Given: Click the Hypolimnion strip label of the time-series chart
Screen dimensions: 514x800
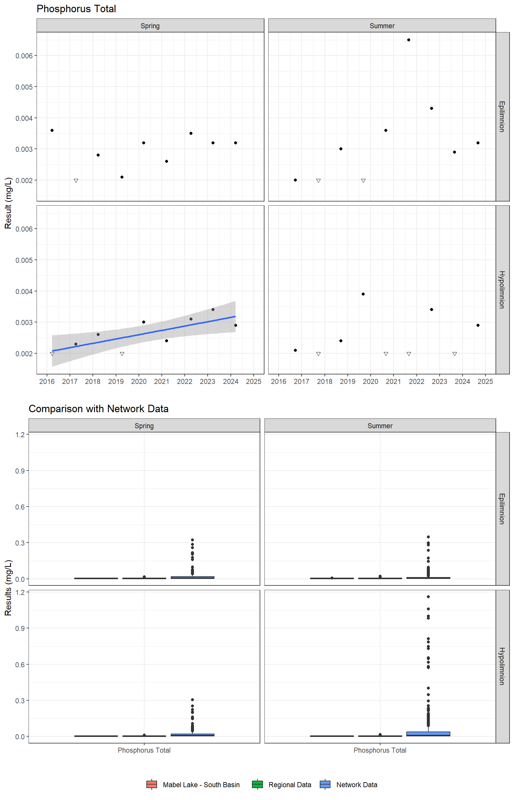Looking at the screenshot, I should pos(503,290).
